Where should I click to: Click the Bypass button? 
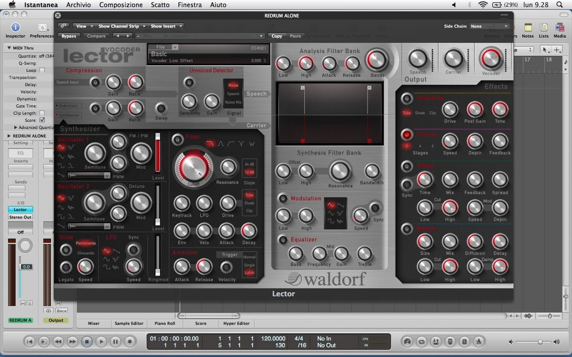69,36
